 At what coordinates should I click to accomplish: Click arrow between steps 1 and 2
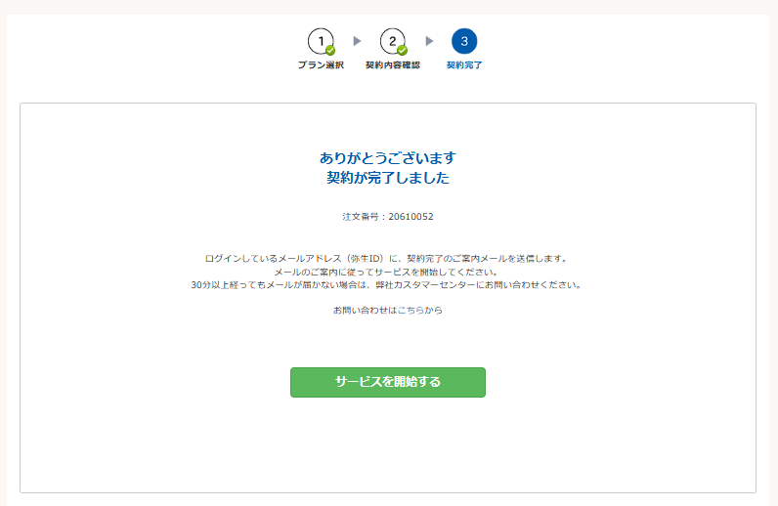(x=357, y=41)
